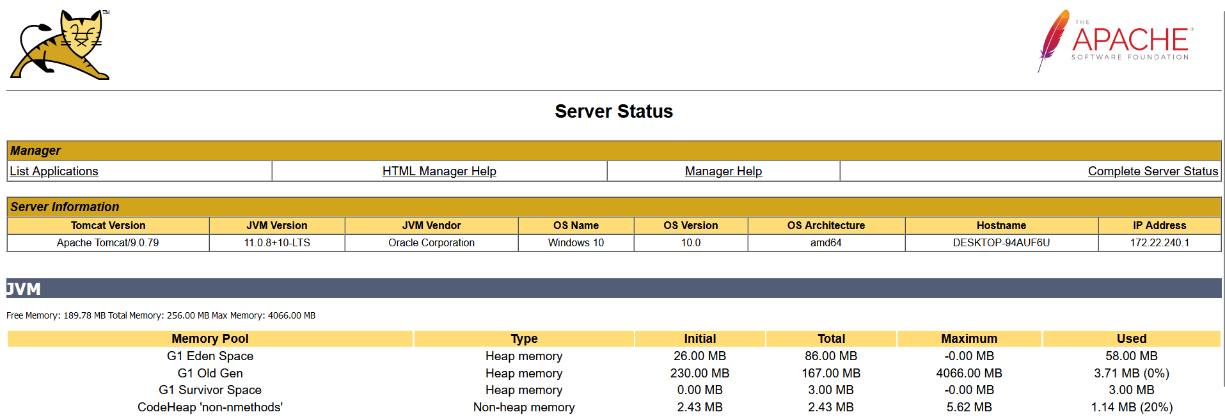Click the Server Status page heading

(x=613, y=111)
